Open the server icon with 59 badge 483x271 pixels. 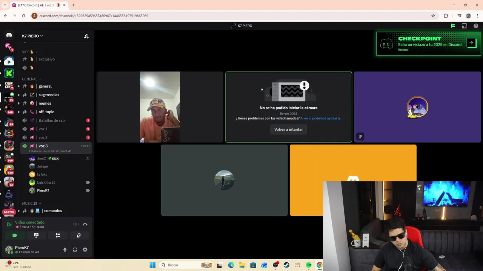[x=9, y=121]
